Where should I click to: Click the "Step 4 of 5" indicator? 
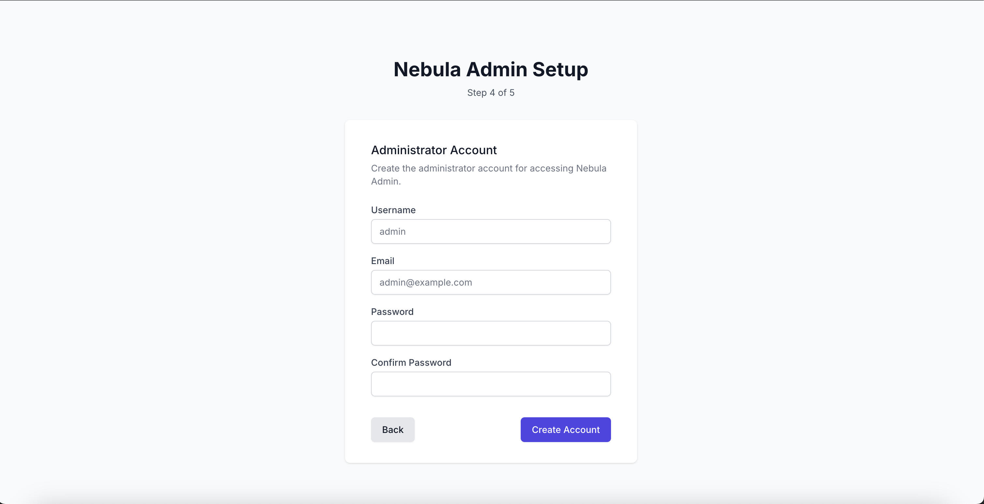(x=490, y=93)
